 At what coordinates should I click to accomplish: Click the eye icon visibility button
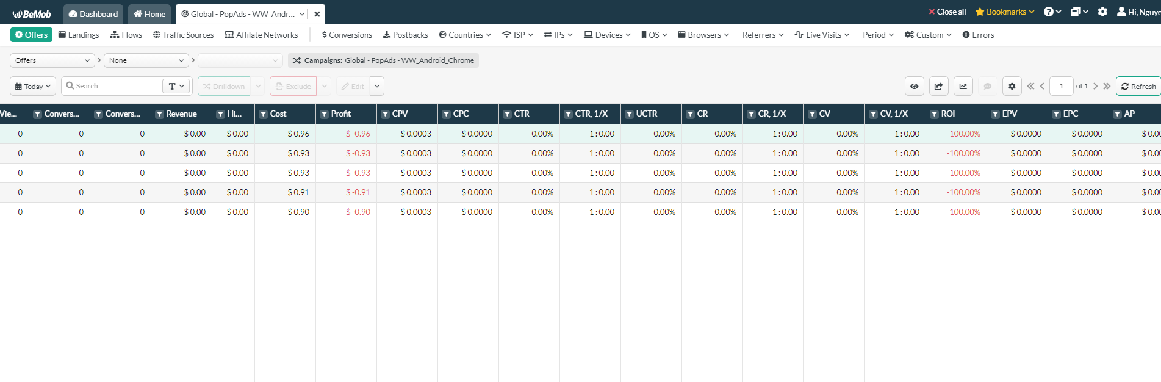(x=914, y=86)
